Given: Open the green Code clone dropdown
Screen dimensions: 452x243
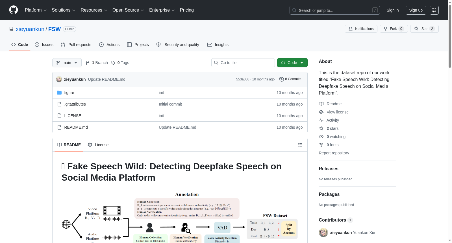Looking at the screenshot, I should point(292,63).
